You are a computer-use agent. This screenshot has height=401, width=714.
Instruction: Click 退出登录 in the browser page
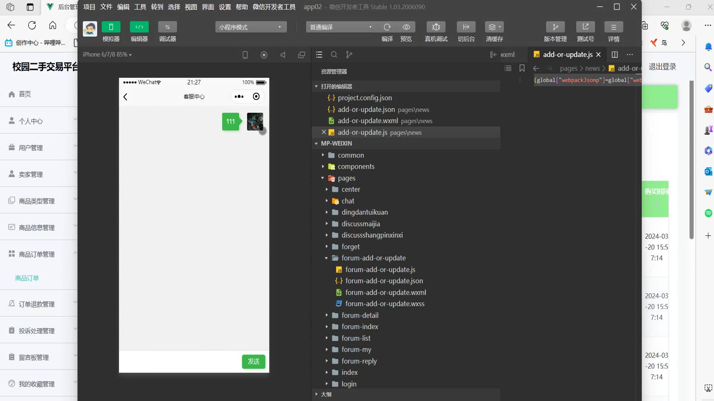click(x=663, y=67)
